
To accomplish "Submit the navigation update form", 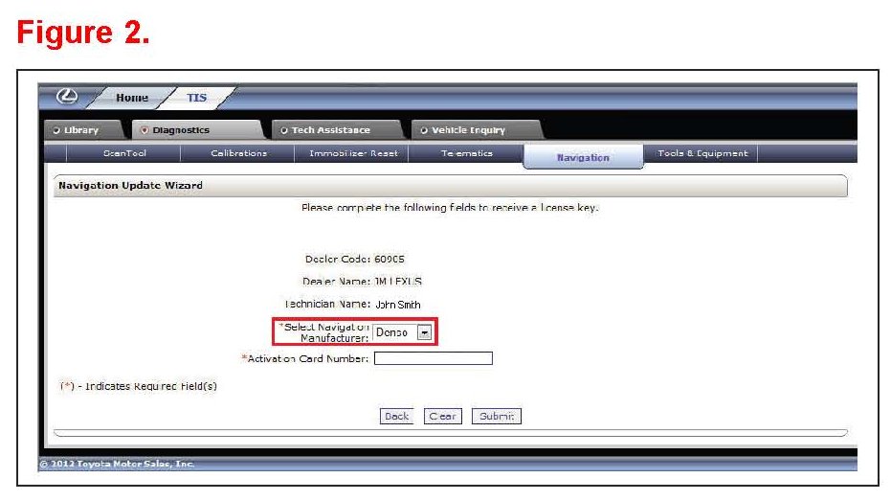I will pyautogui.click(x=497, y=416).
